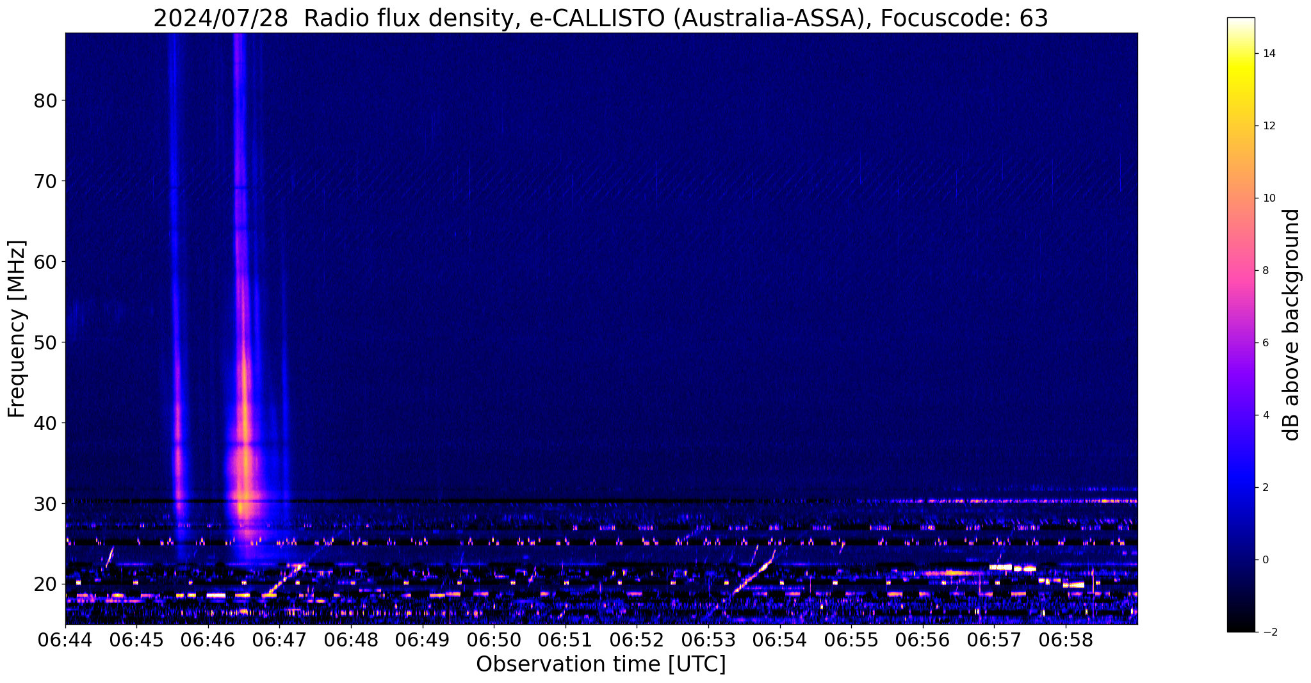Click the colorbar tick label 14
1311x683 pixels.
[x=1268, y=54]
